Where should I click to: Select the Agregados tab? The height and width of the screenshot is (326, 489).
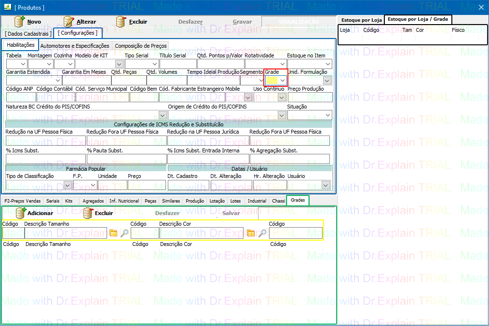93,201
